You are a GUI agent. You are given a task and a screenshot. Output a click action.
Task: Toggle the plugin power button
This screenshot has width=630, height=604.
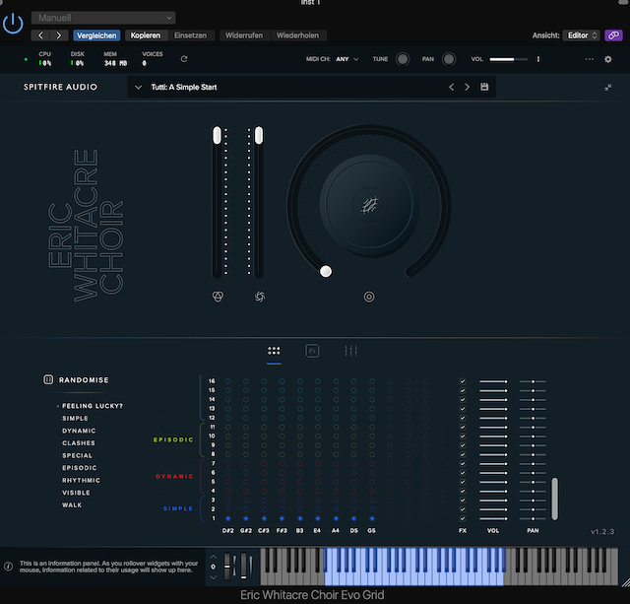coord(13,24)
